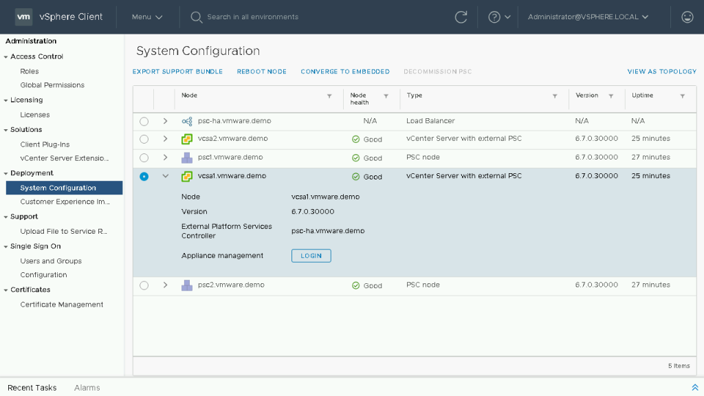Expand the psc2.vmware.demo row details
This screenshot has width=704, height=396.
165,285
